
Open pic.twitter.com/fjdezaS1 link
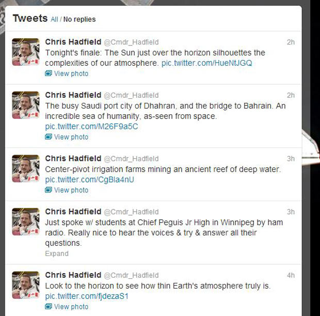click(x=87, y=296)
